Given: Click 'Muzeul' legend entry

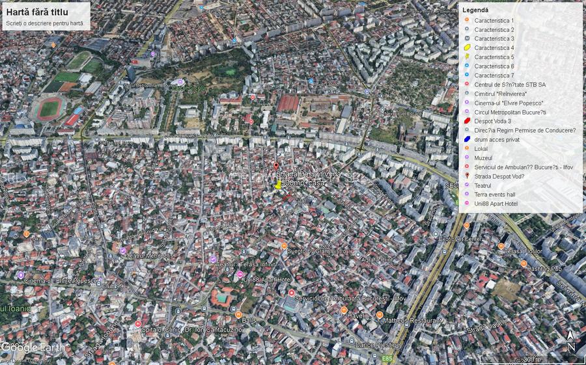Looking at the screenshot, I should pos(483,158).
